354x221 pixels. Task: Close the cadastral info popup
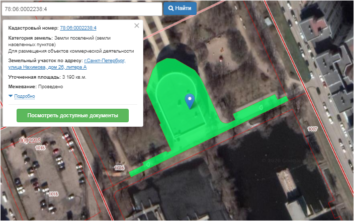137,26
